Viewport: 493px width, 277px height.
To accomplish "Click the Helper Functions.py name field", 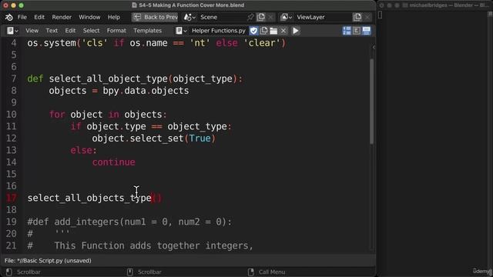I will [219, 31].
